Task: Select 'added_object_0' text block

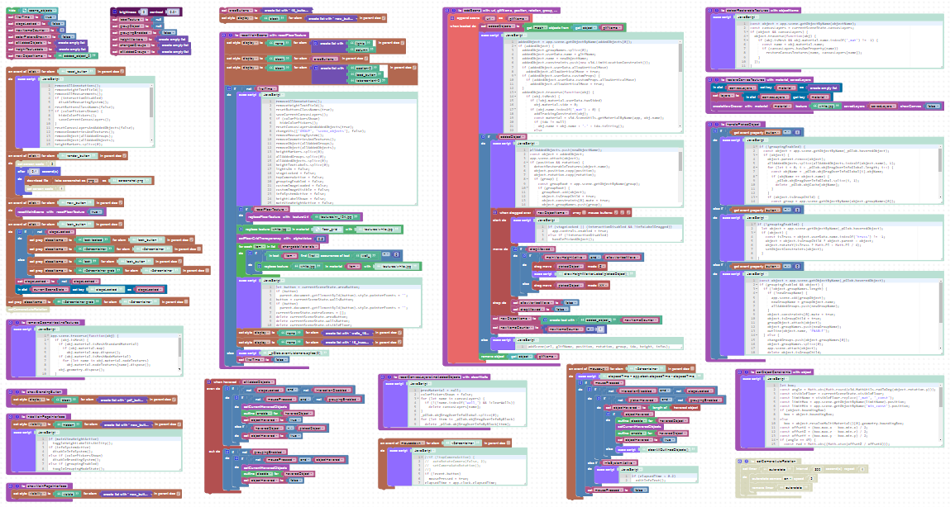Action: pyautogui.click(x=77, y=55)
